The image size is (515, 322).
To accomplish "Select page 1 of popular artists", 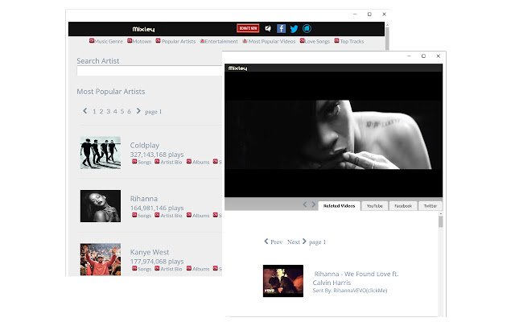I will click(94, 111).
